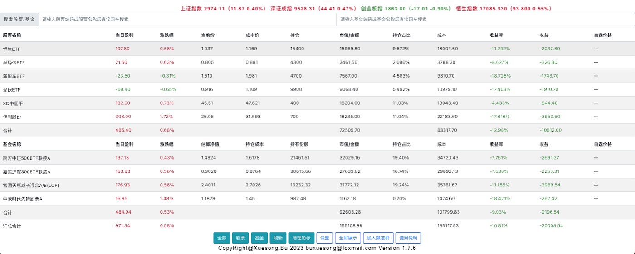
Task: Click grand total profit -20008.54
Action: [x=551, y=226]
